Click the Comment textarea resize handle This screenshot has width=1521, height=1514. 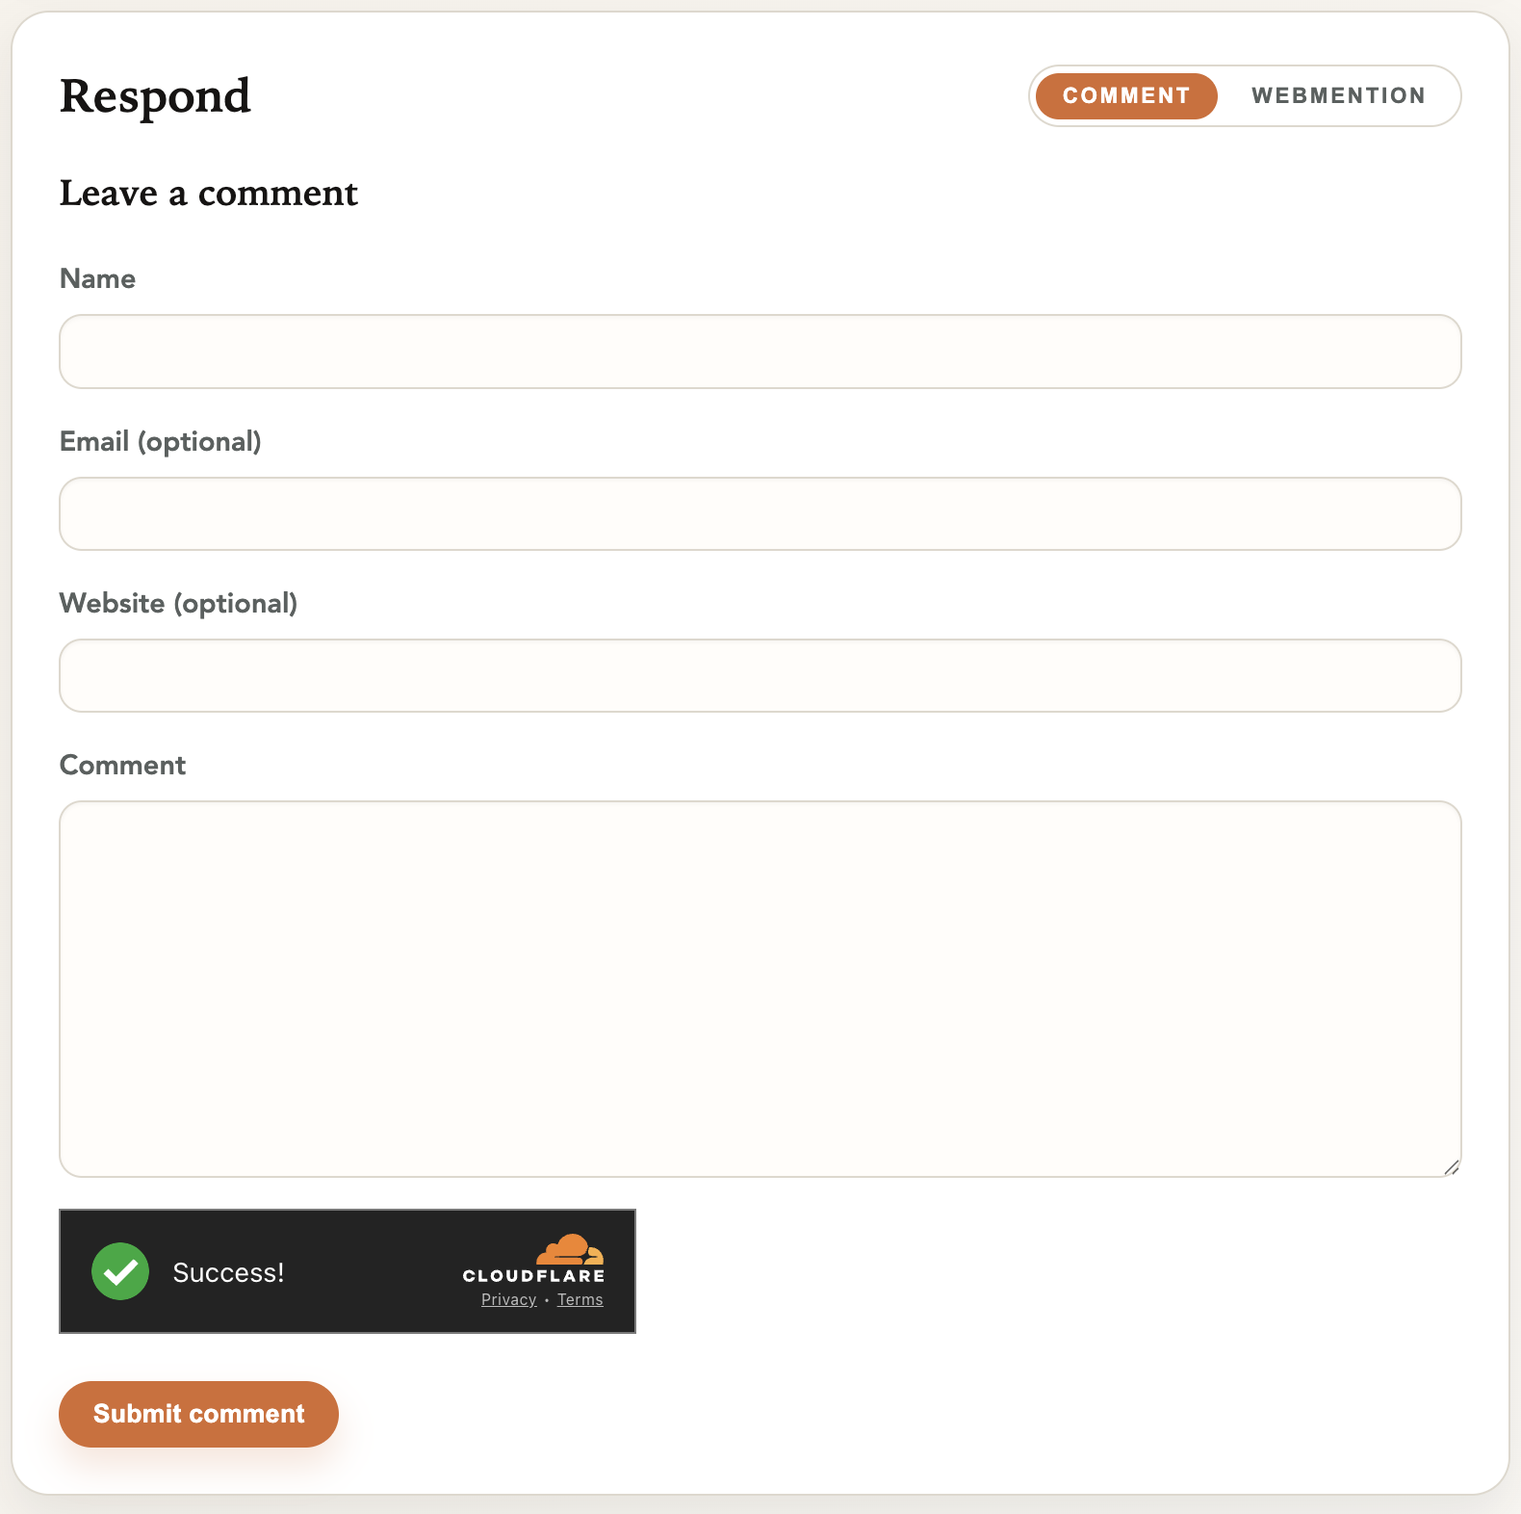point(1452,1167)
